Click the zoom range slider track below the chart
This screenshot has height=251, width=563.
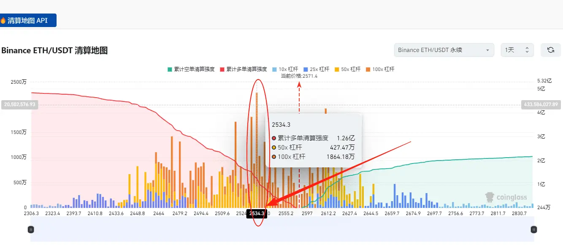[282, 229]
